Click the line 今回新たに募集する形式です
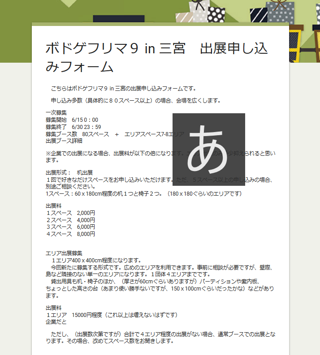320x355 pixels. tap(162, 268)
